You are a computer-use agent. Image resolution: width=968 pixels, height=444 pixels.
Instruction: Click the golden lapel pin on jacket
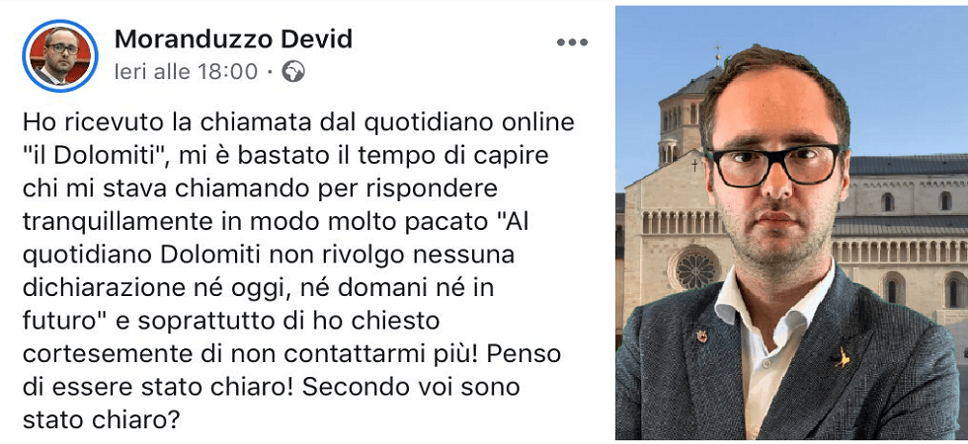coord(842,357)
